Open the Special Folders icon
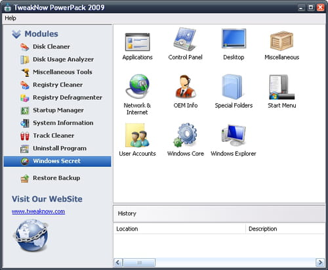328x270 pixels. (233, 87)
